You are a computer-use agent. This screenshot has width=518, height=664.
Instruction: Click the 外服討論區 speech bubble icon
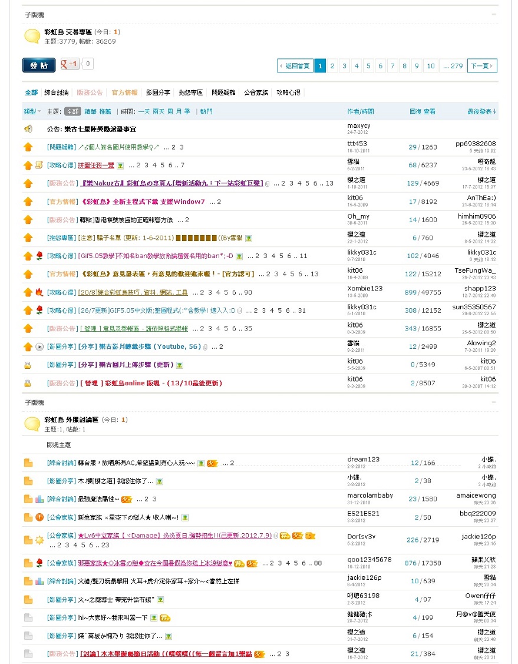pos(32,424)
